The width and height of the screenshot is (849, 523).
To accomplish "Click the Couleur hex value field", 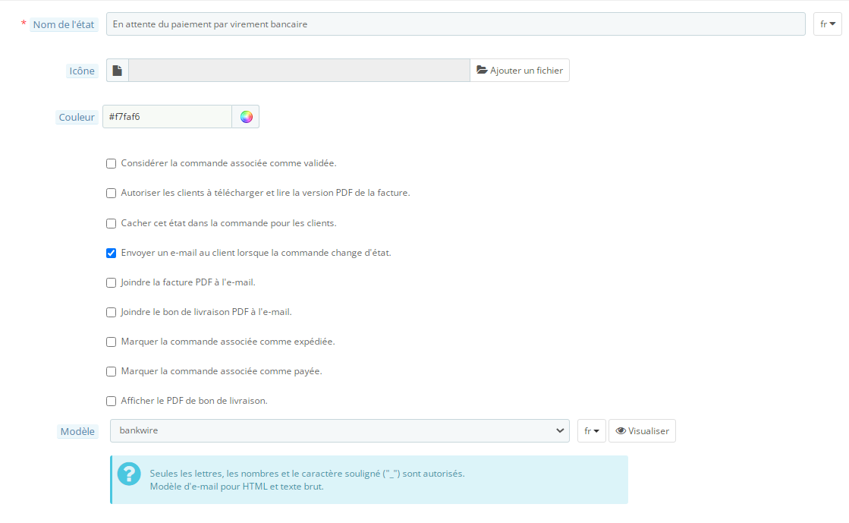I will pyautogui.click(x=168, y=117).
